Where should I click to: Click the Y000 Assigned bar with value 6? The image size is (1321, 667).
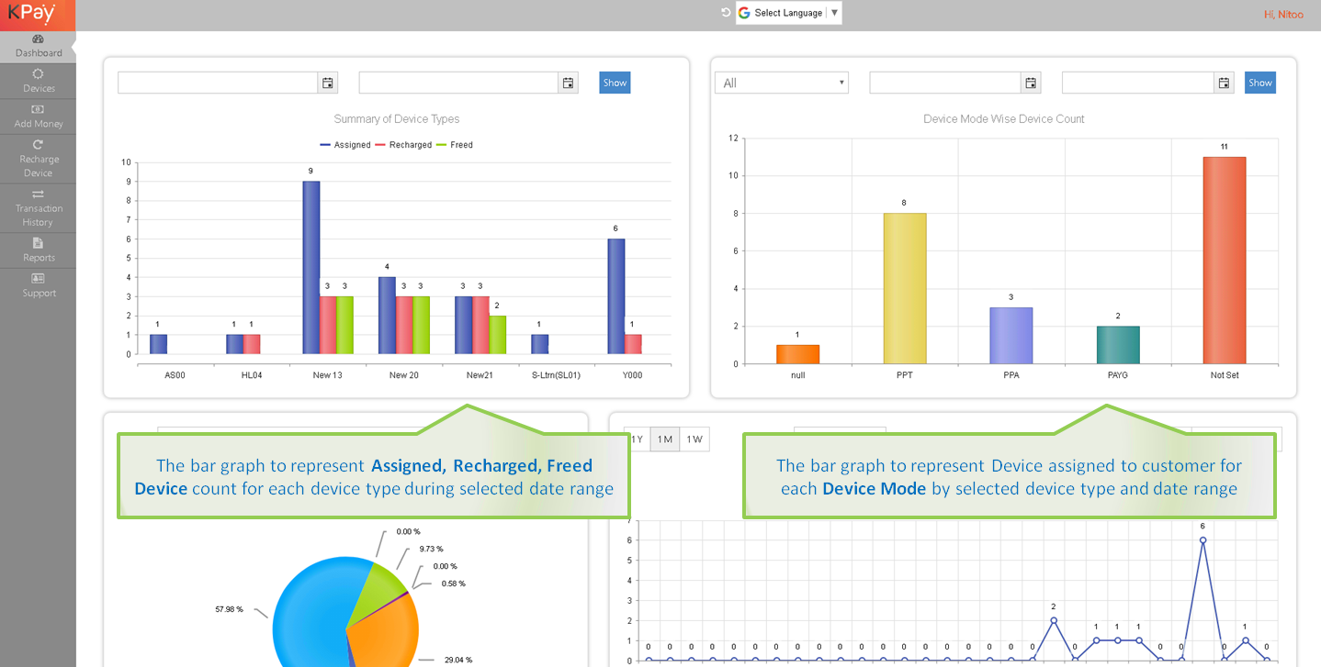tap(615, 296)
